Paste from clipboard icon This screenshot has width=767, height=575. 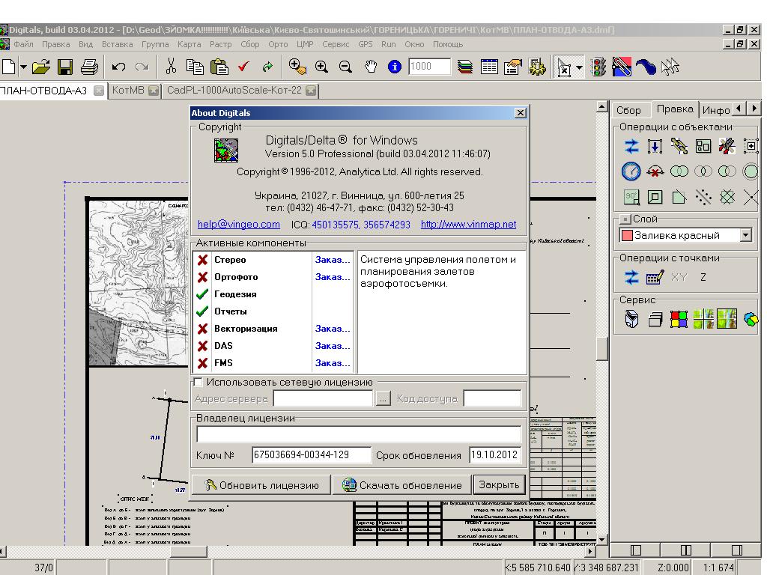219,67
